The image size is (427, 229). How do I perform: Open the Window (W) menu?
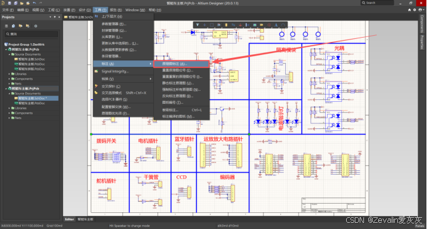[135, 10]
